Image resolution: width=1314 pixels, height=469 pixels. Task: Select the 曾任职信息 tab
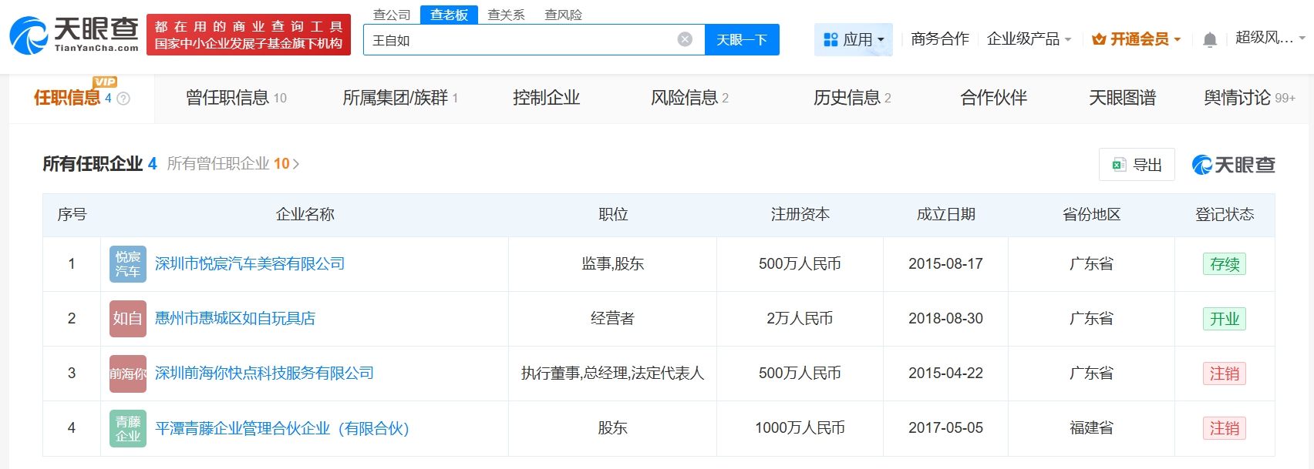click(x=236, y=98)
